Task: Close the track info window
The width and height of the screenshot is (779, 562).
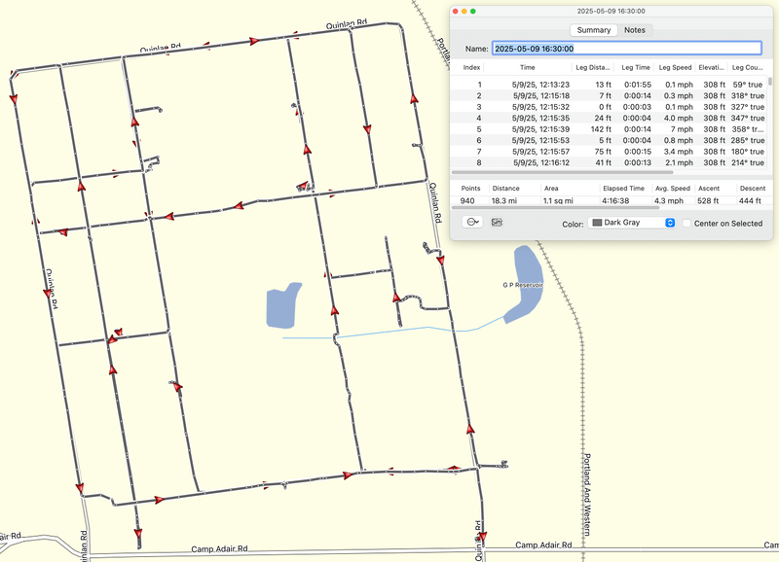Action: coord(456,11)
